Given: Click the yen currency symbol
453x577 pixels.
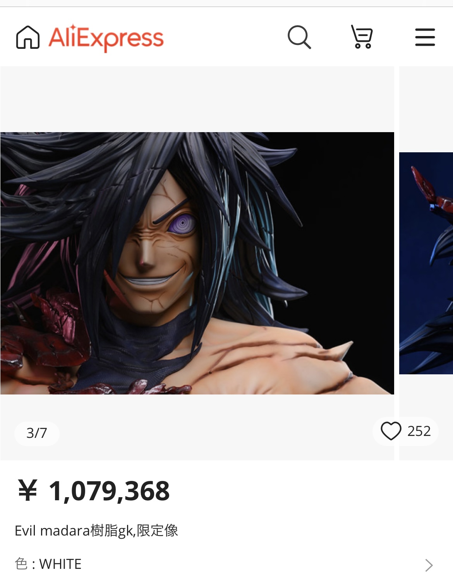Looking at the screenshot, I should [27, 491].
